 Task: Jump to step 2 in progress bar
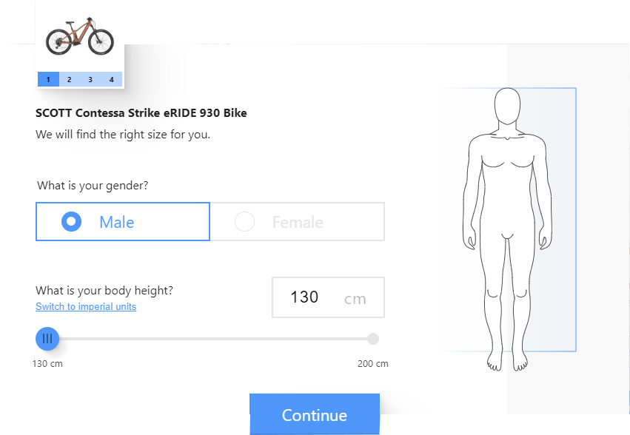[x=70, y=80]
